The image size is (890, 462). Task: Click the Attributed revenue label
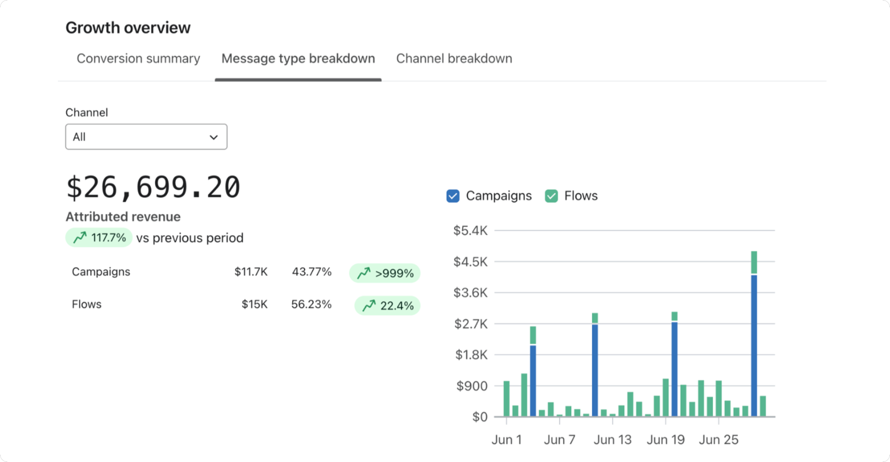[x=123, y=217]
